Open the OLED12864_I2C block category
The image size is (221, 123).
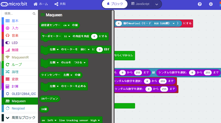(x=20, y=94)
